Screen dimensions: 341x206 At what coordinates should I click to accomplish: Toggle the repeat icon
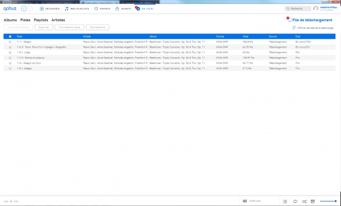click(295, 201)
